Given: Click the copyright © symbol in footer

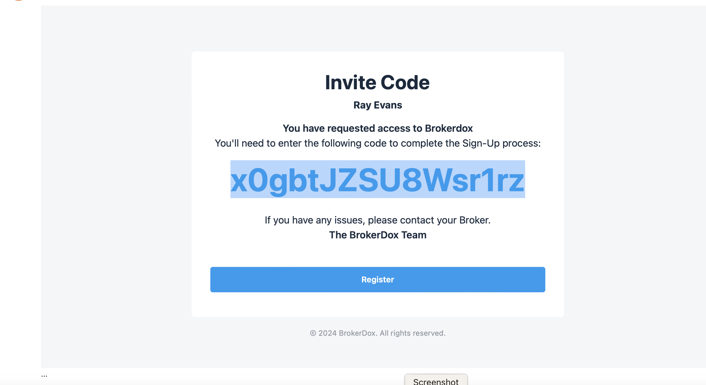Looking at the screenshot, I should [313, 333].
